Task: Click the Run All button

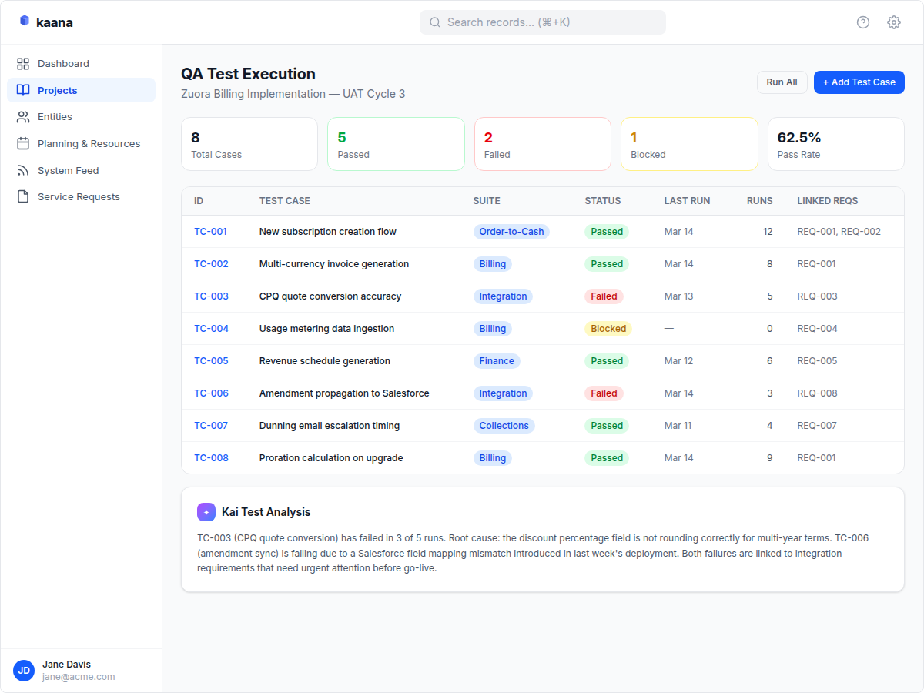Action: (782, 82)
